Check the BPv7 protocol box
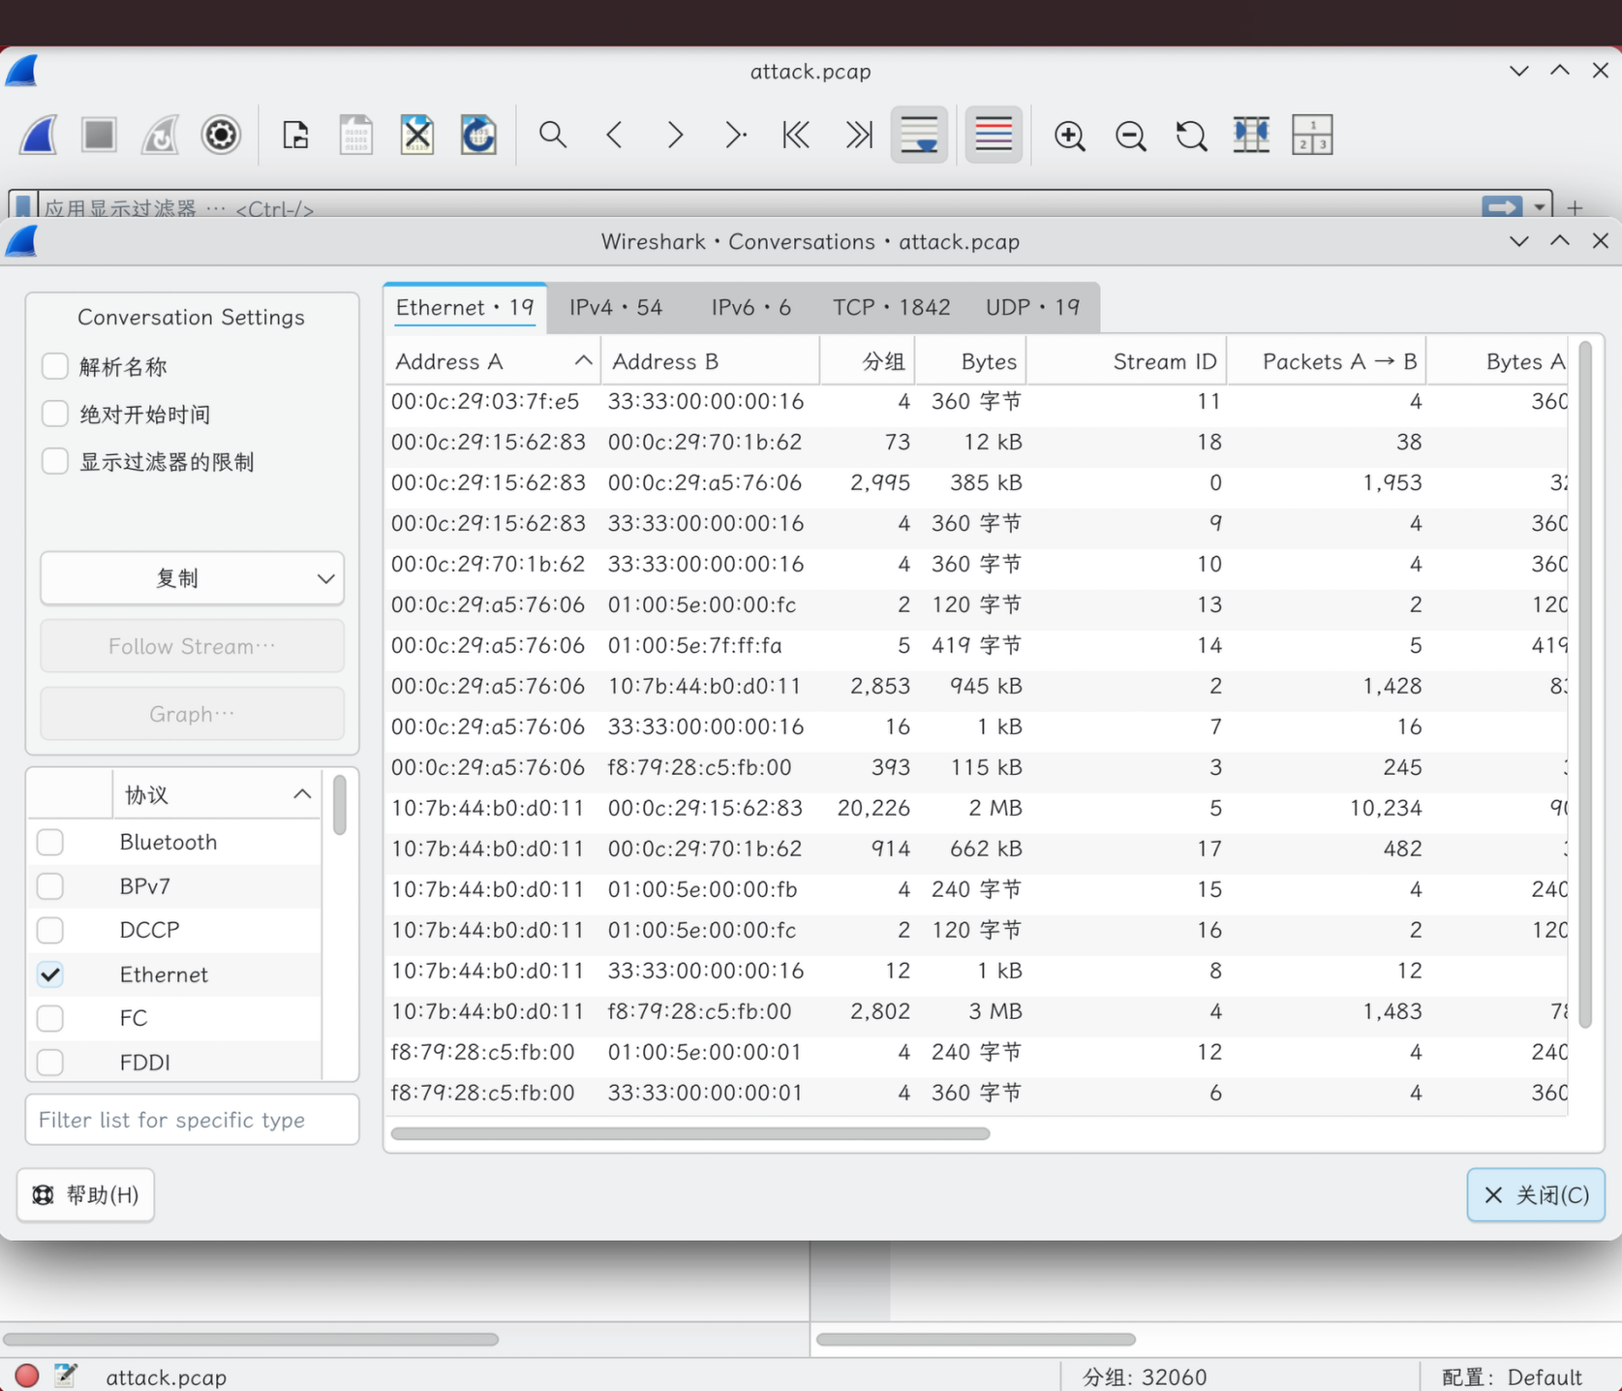 tap(50, 886)
